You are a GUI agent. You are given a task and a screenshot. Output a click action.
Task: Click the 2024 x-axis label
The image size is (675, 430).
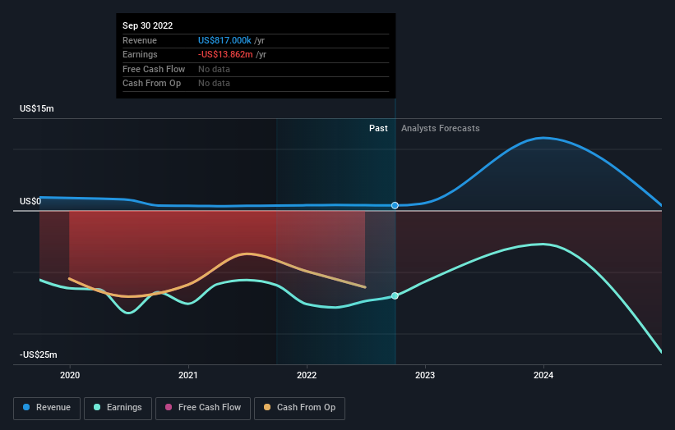[543, 376]
